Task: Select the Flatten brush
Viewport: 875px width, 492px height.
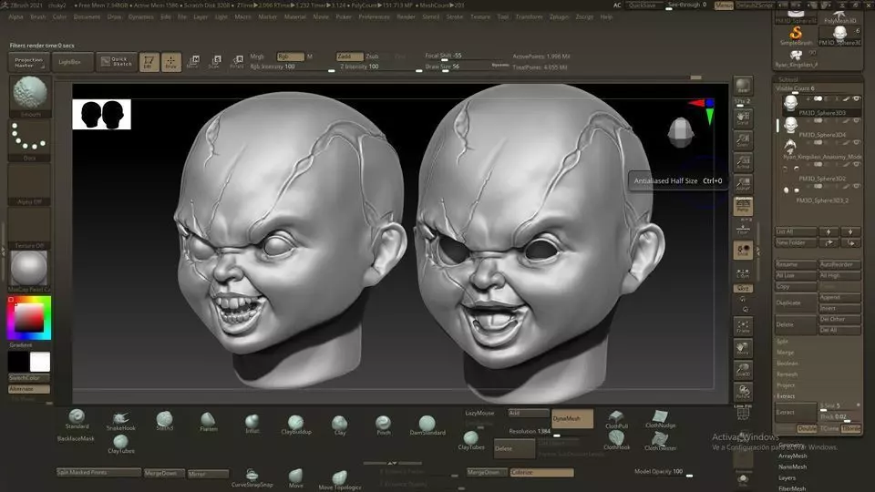Action: click(x=208, y=422)
